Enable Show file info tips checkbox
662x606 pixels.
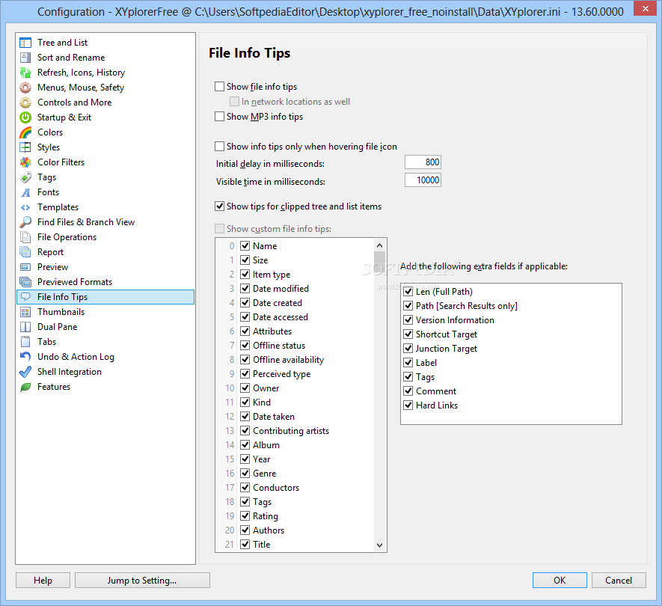pyautogui.click(x=219, y=87)
